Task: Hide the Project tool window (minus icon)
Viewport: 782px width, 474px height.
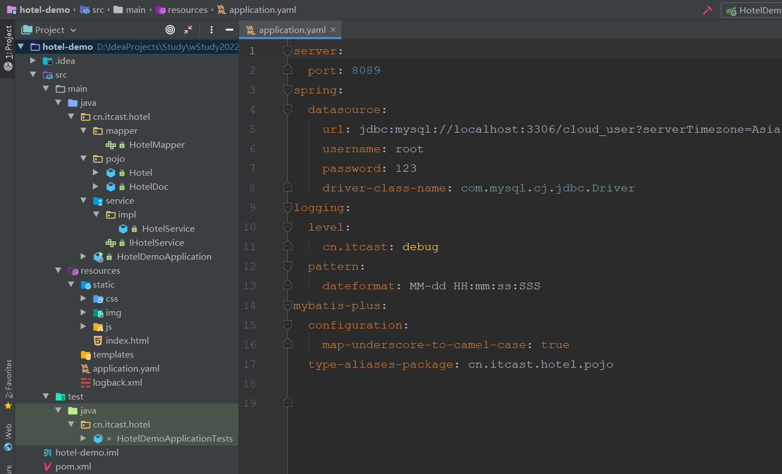Action: click(229, 30)
